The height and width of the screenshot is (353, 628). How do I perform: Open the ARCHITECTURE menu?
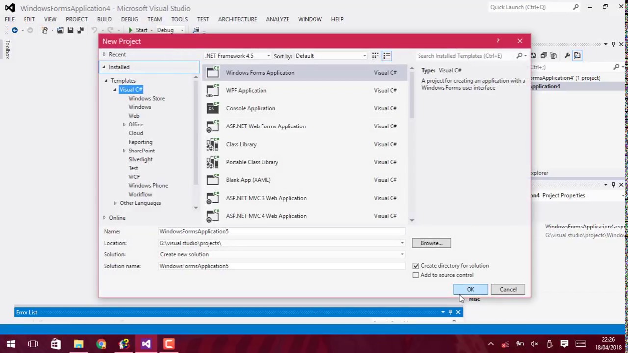tap(237, 19)
